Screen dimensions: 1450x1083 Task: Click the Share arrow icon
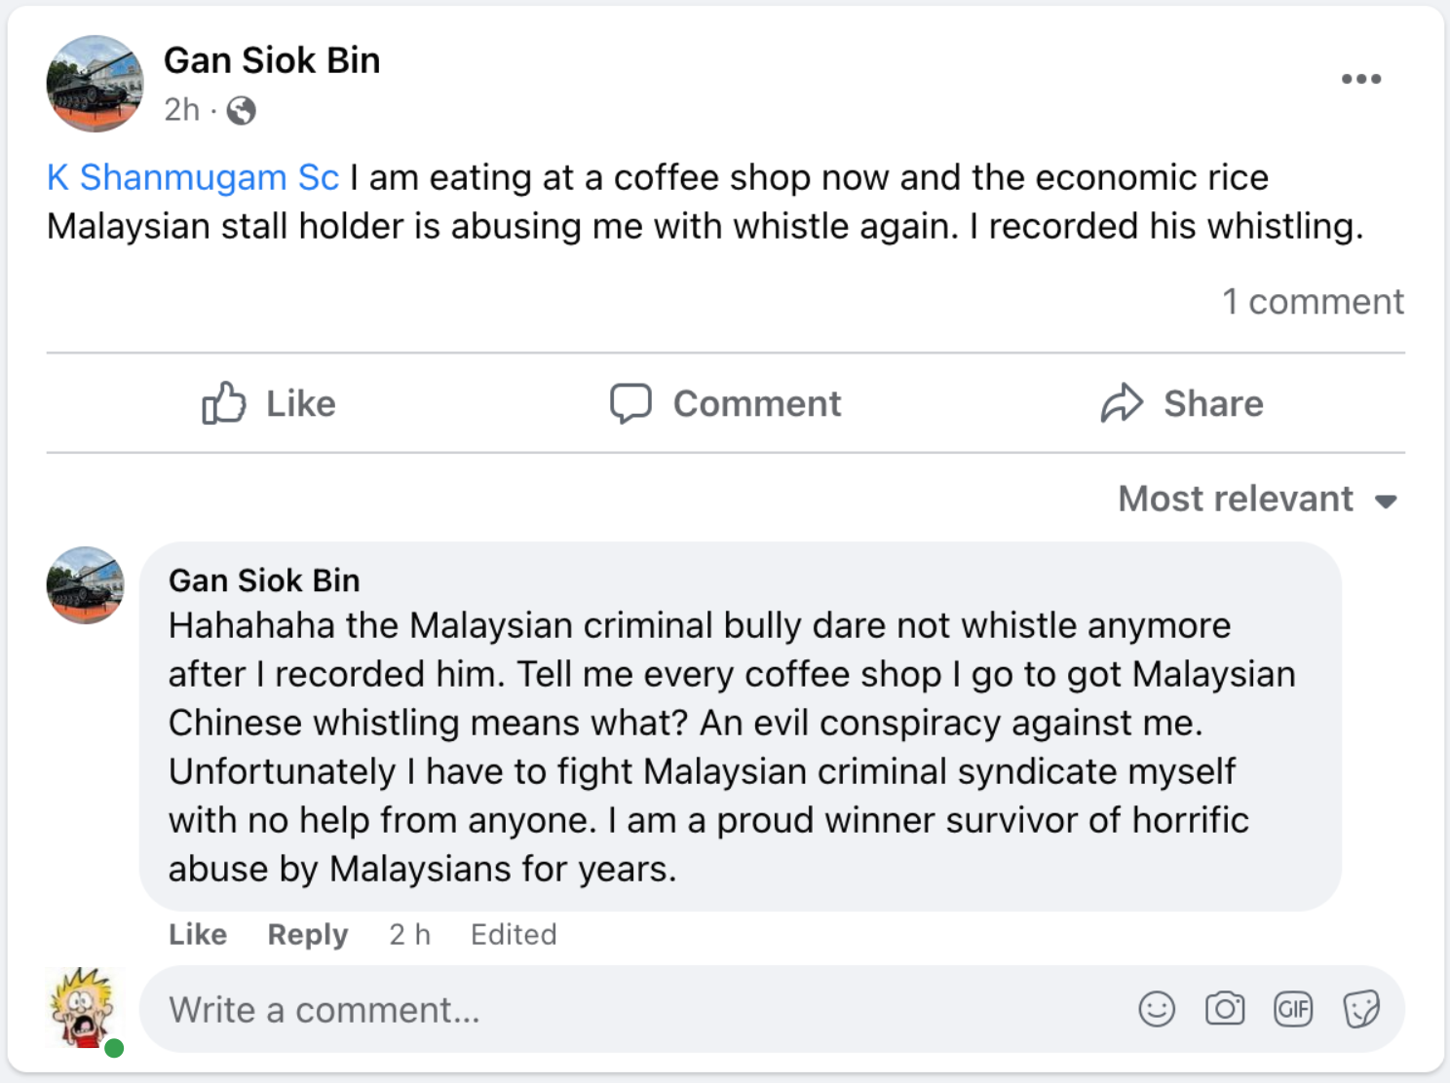coord(1122,403)
